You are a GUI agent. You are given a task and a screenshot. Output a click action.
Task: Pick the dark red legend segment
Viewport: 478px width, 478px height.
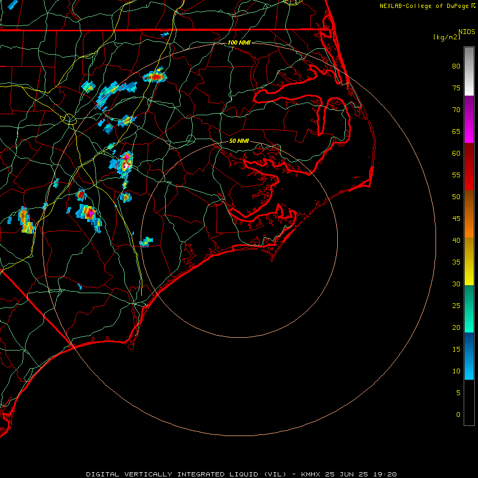[469, 166]
